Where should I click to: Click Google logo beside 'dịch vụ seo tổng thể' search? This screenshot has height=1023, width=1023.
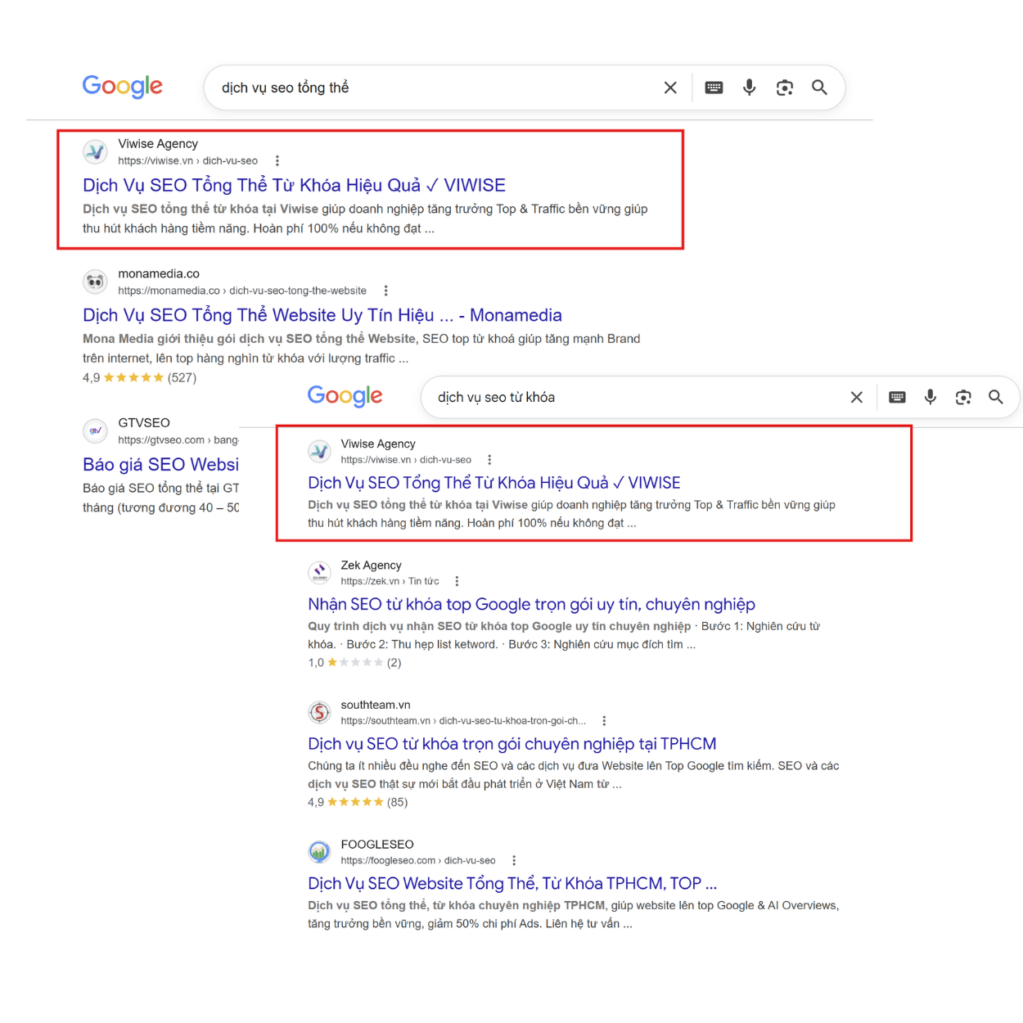122,86
